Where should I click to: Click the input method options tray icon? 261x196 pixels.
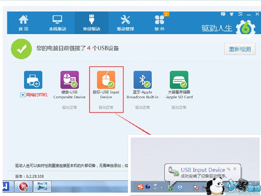[155, 186]
